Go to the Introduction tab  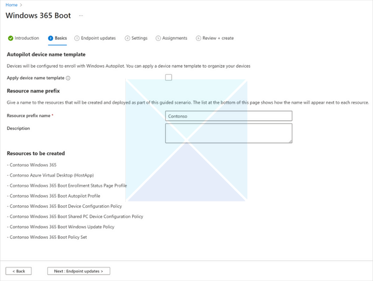click(x=27, y=38)
